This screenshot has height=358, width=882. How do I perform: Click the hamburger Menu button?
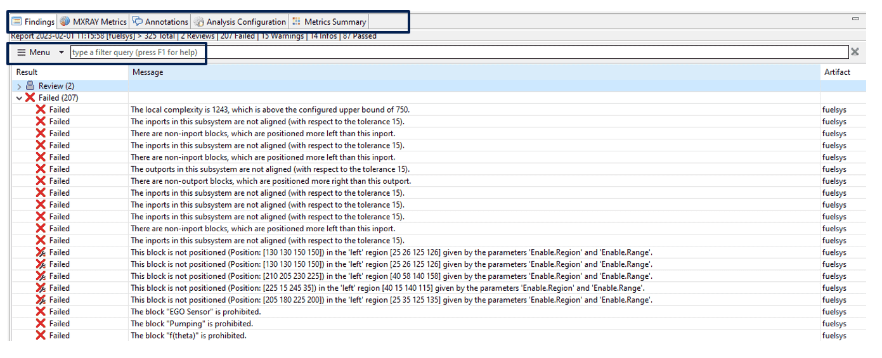tap(34, 53)
